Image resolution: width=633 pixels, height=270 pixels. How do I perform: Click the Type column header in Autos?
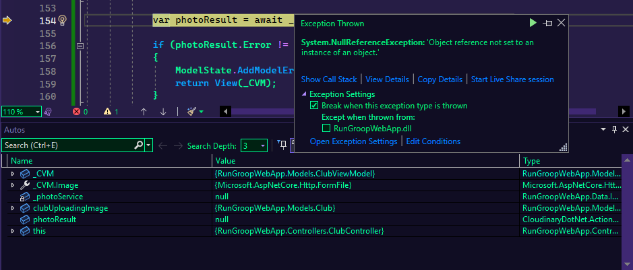pyautogui.click(x=571, y=161)
